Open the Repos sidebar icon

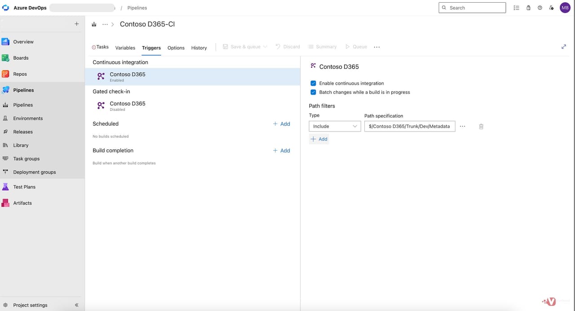(x=5, y=74)
